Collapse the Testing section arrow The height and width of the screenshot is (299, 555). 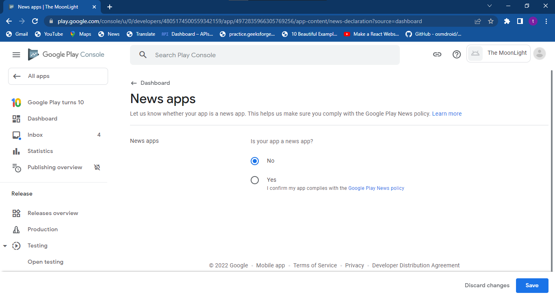point(5,246)
